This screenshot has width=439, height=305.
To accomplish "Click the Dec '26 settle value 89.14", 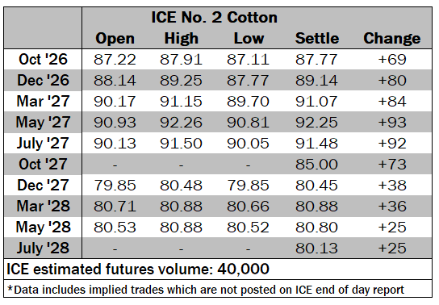I will (316, 81).
